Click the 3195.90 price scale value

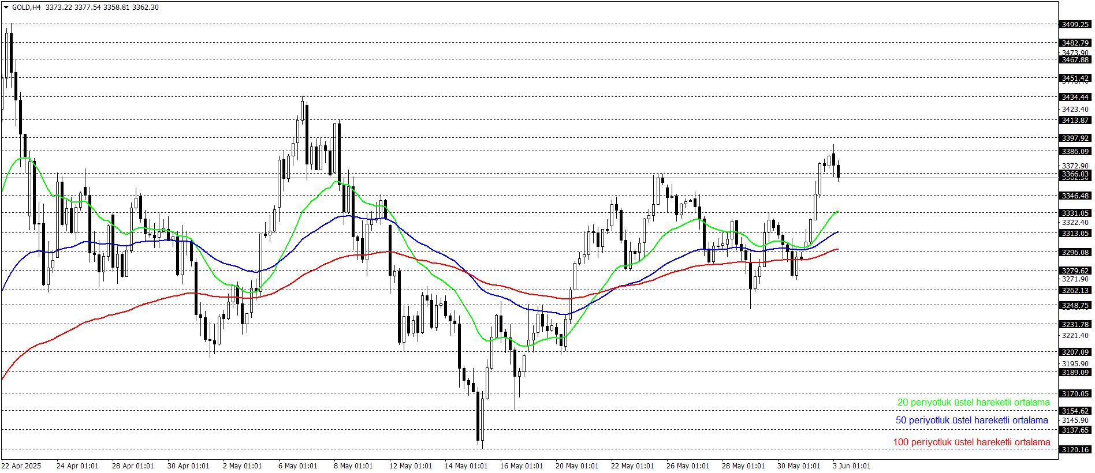[x=1075, y=363]
